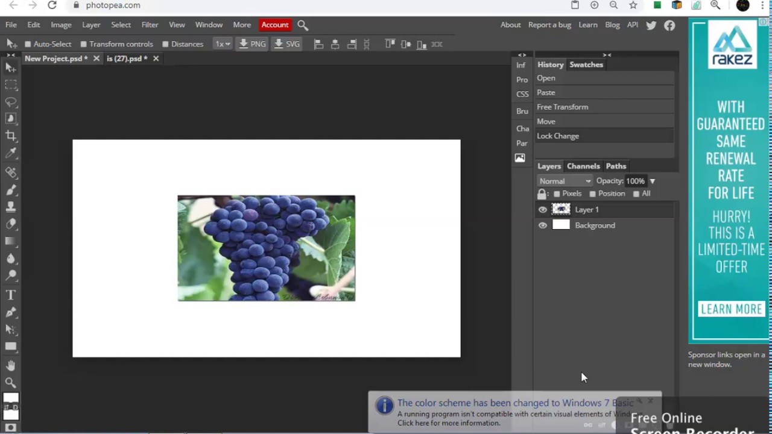772x434 pixels.
Task: Toggle lock Pixels checkbox
Action: click(557, 194)
